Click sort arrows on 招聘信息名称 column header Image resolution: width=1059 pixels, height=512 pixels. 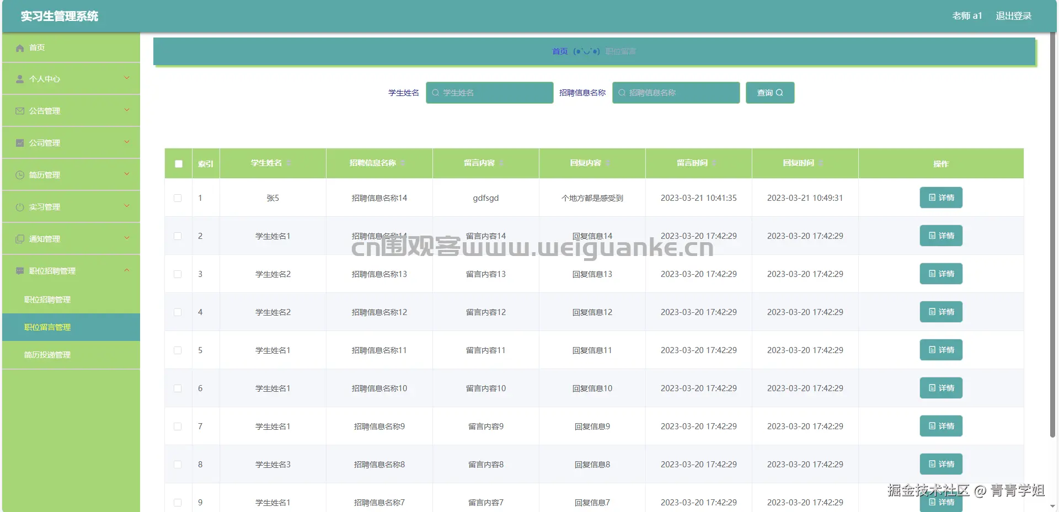click(403, 163)
